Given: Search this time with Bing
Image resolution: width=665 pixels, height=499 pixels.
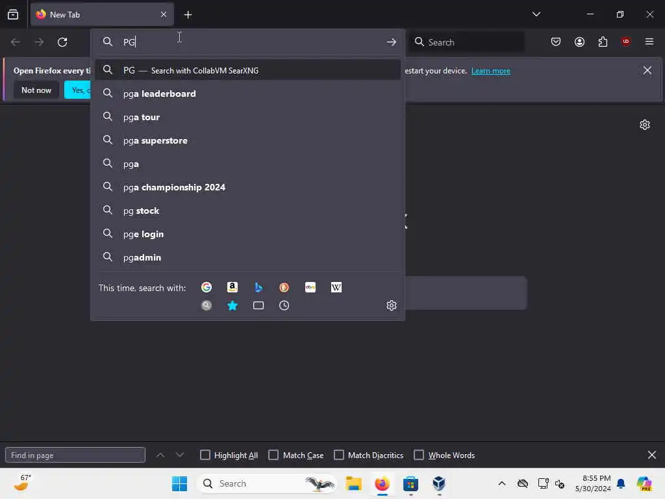Looking at the screenshot, I should (x=258, y=287).
